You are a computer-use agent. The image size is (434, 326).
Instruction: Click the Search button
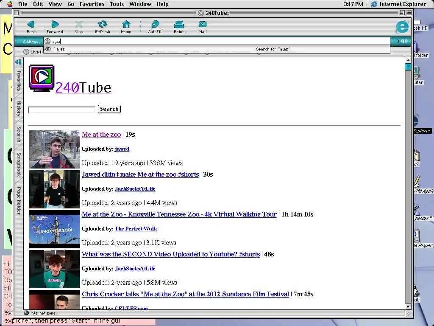click(109, 109)
